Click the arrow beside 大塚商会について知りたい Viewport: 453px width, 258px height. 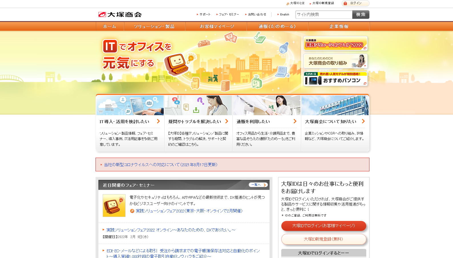363,121
